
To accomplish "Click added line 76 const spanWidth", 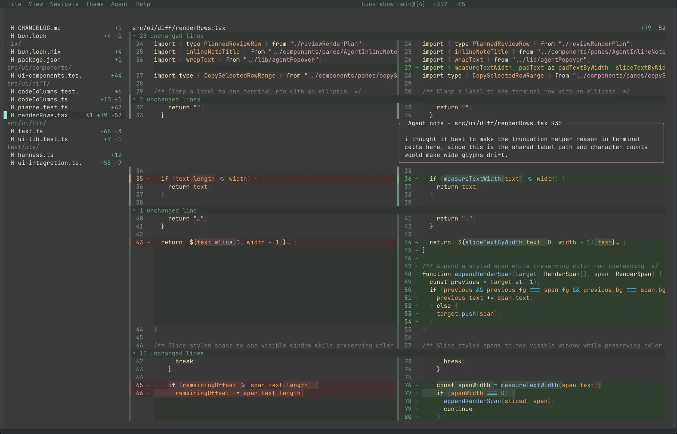I will tap(533, 385).
